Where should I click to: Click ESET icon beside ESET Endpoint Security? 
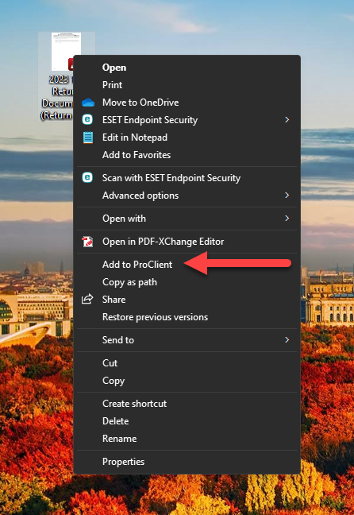tap(87, 119)
